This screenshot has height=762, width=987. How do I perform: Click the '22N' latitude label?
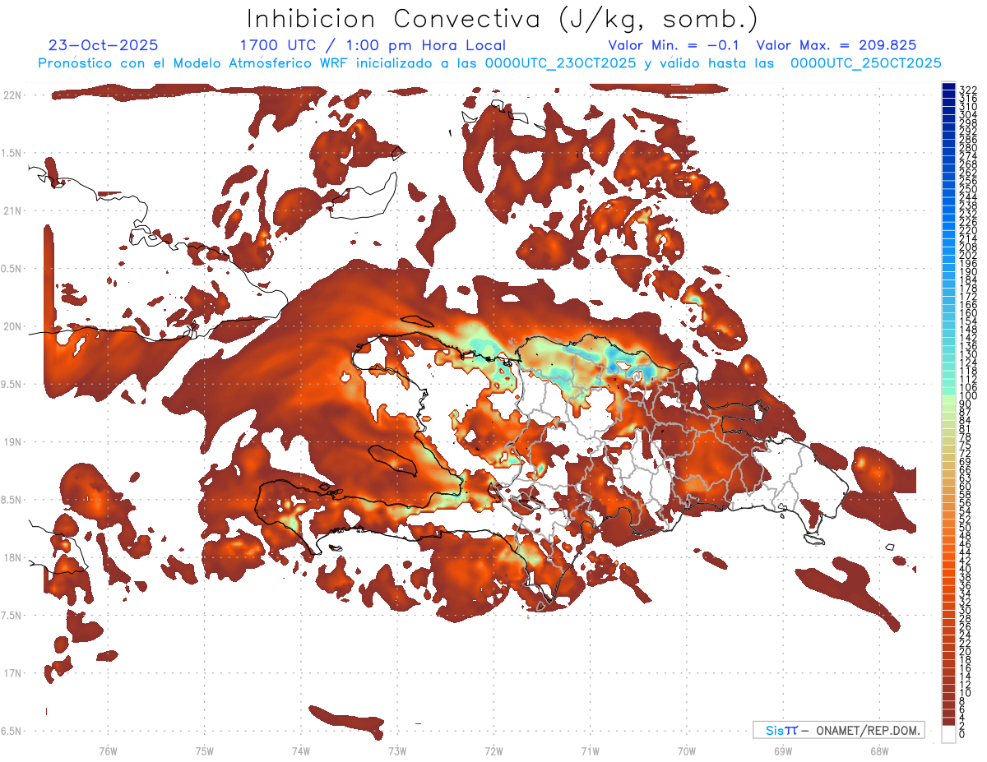coord(12,95)
